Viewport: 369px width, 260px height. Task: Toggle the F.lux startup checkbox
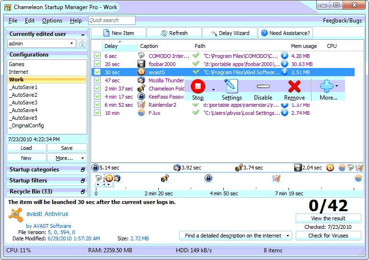point(97,113)
